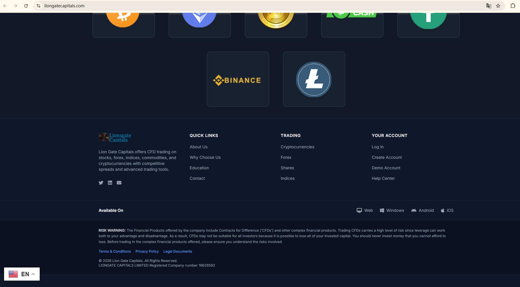Select the Binance logo card
Viewport: 520px width, 287px height.
pos(238,79)
